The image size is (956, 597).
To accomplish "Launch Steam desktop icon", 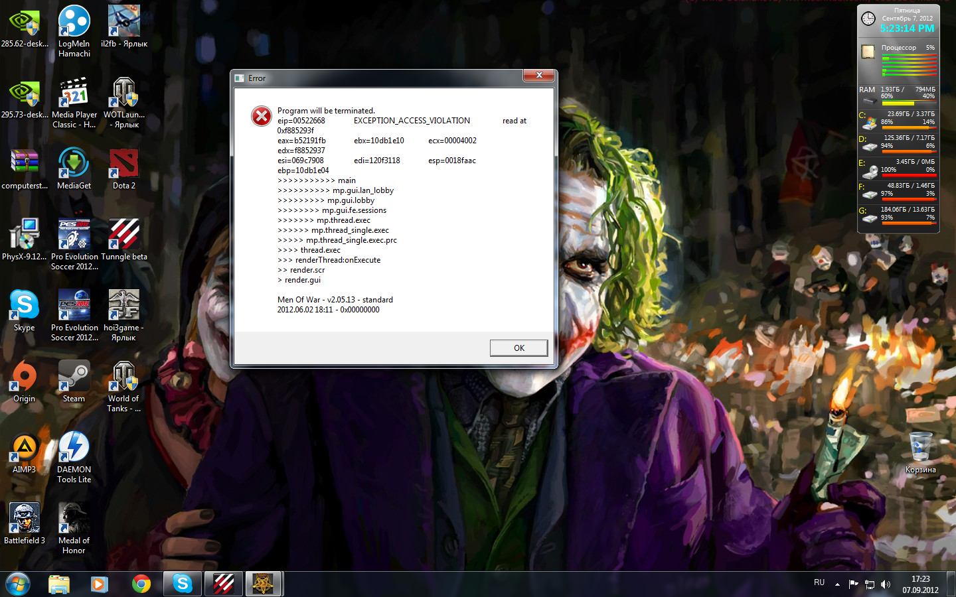I will [74, 382].
